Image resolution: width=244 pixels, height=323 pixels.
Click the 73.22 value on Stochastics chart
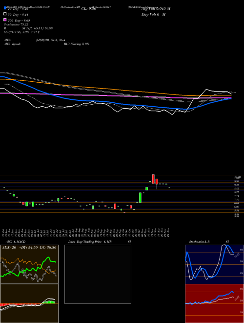point(237,255)
